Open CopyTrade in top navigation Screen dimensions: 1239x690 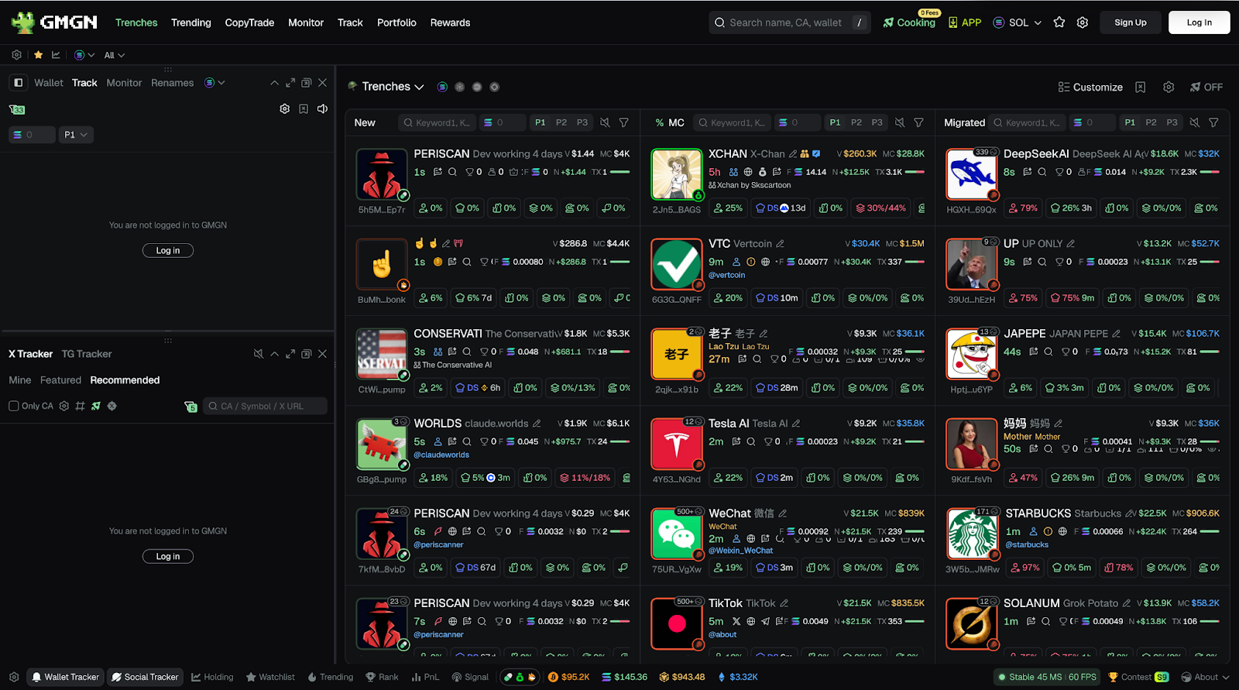point(249,22)
